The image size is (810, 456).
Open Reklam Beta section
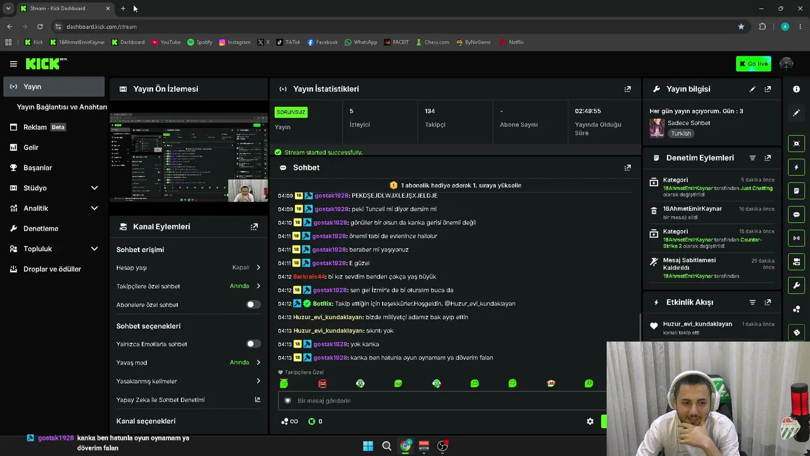coord(44,127)
